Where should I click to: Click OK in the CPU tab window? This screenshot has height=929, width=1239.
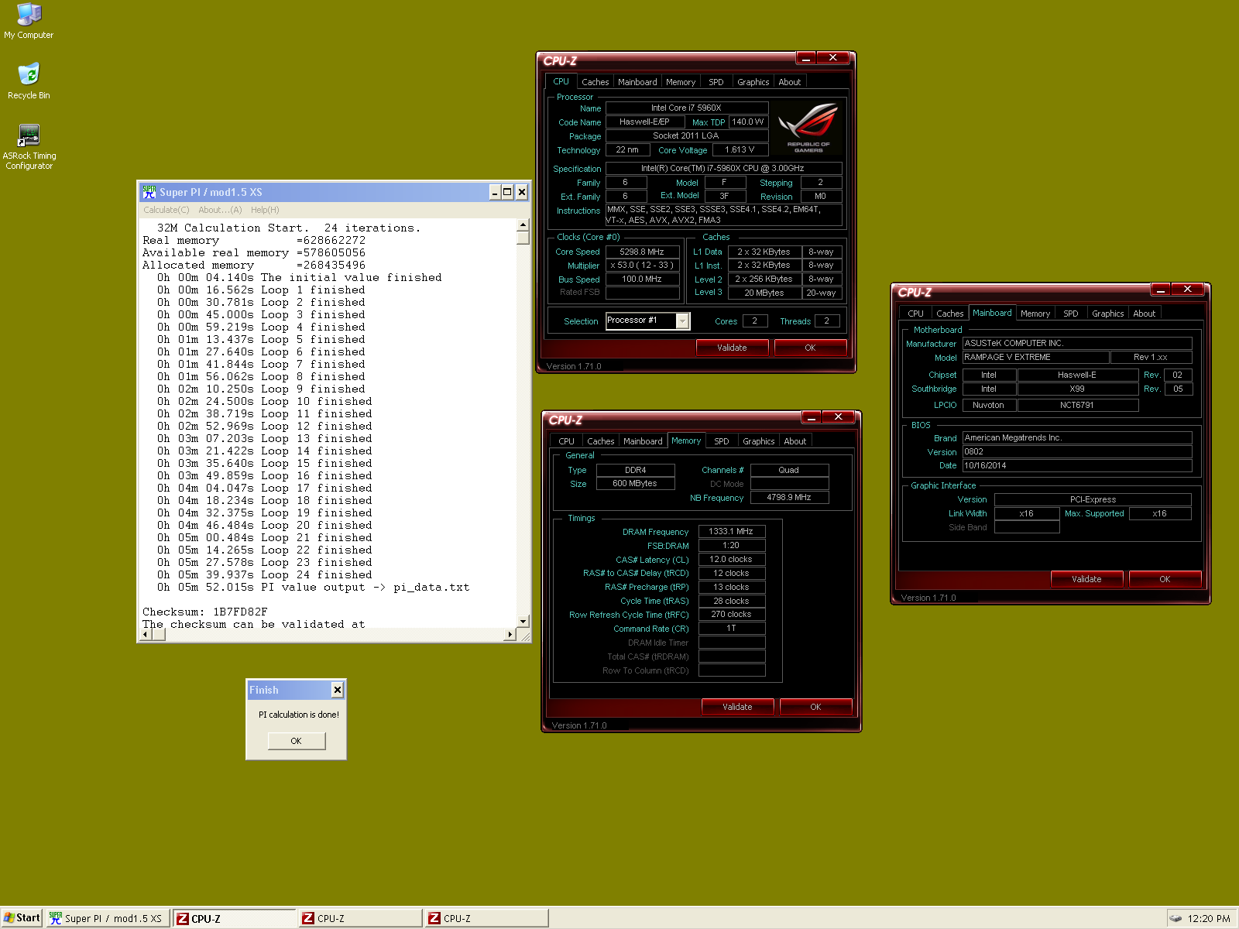(x=810, y=348)
